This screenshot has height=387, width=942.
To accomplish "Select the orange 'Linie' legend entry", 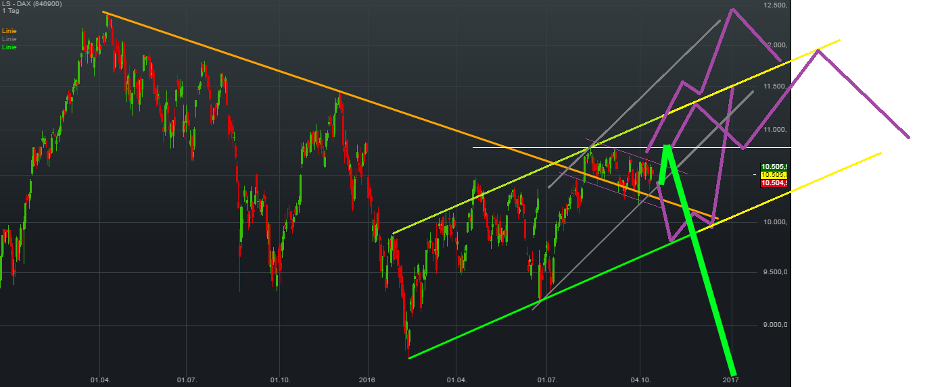I will [9, 31].
